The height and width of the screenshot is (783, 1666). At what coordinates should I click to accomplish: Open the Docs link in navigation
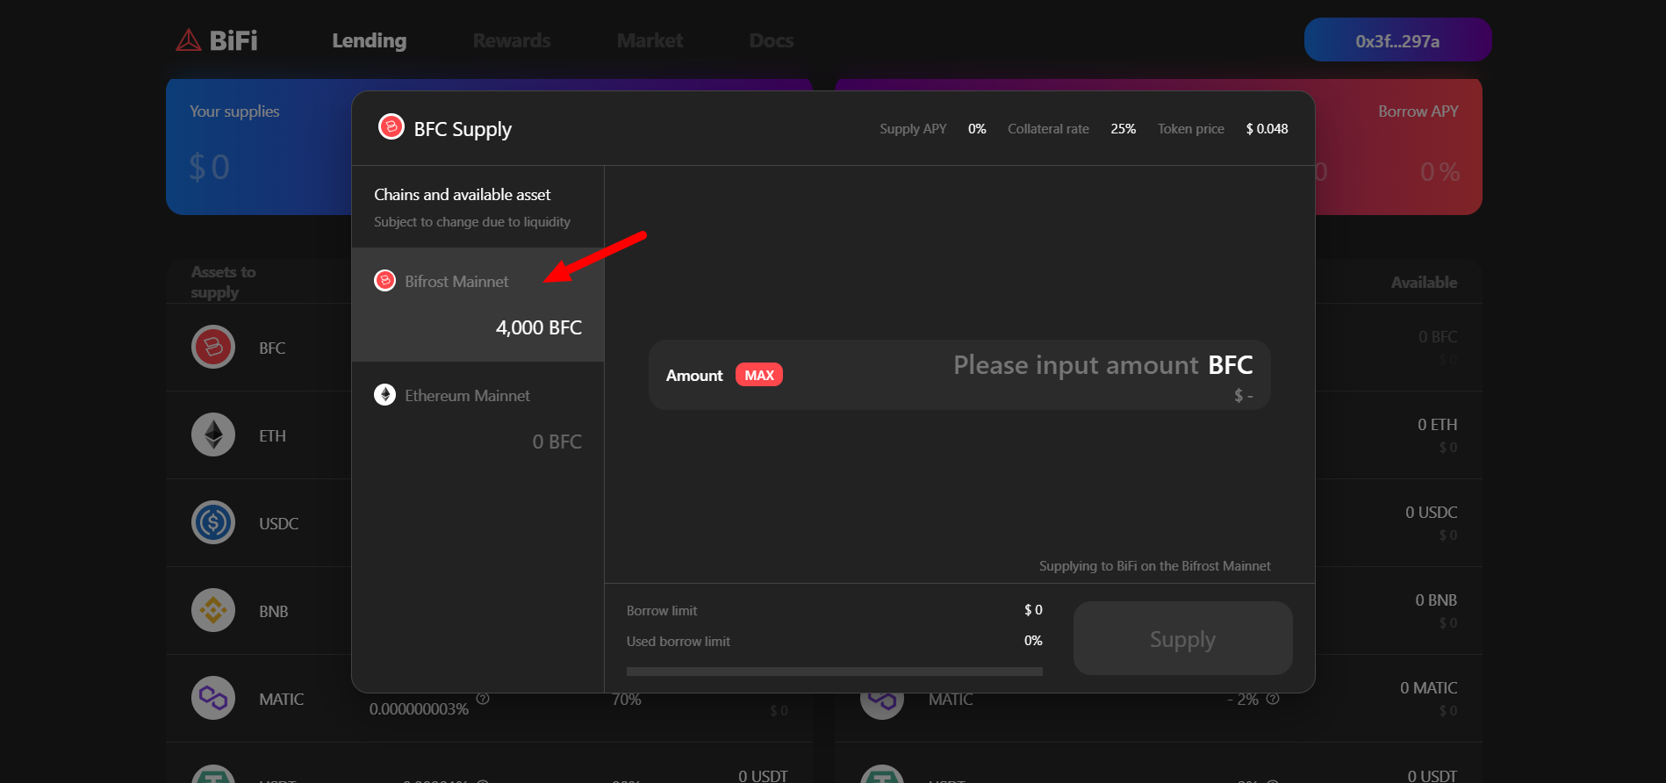771,40
